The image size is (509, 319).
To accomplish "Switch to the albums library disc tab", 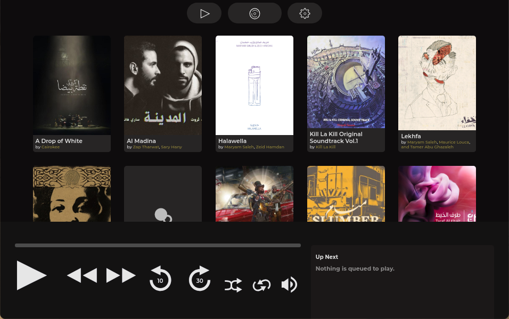I will (254, 13).
